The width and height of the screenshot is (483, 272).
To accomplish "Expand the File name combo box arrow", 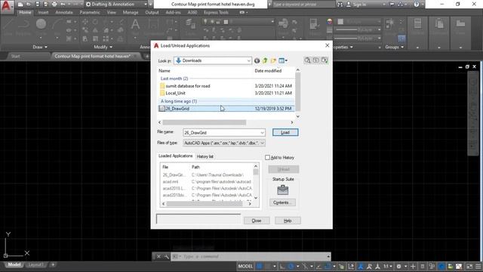I will tap(262, 133).
